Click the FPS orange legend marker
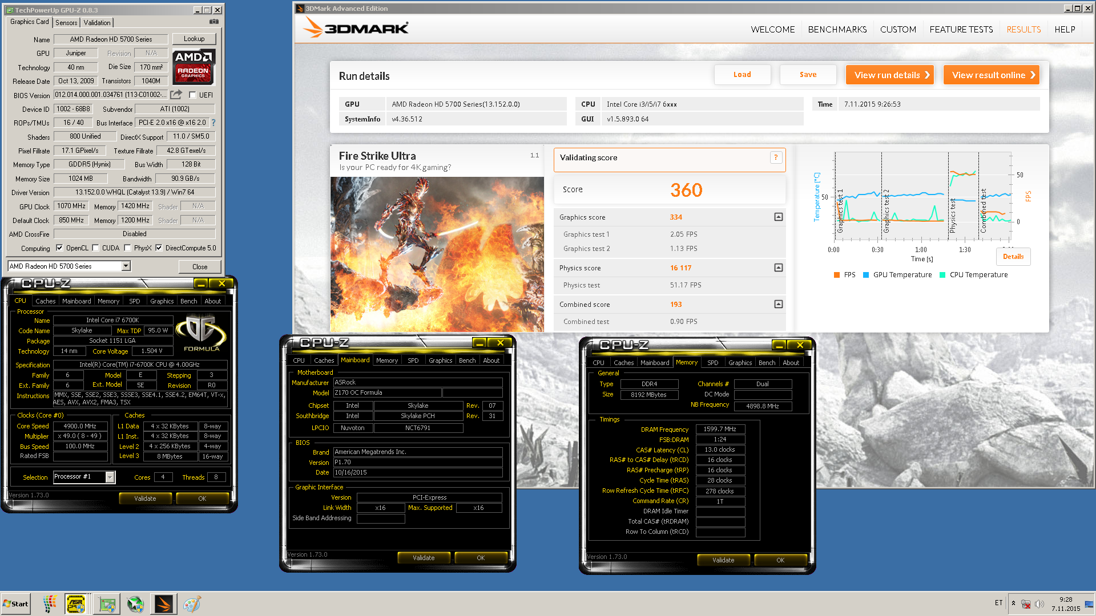The image size is (1096, 616). tap(837, 275)
